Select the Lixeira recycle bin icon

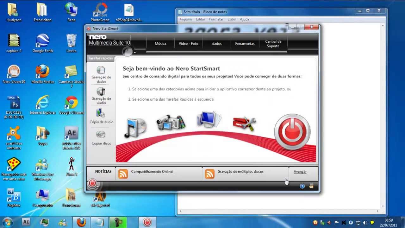click(72, 43)
